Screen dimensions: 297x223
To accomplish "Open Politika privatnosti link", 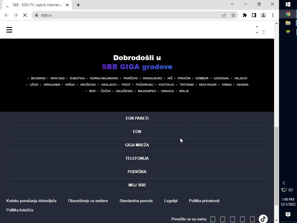I will 204,201.
